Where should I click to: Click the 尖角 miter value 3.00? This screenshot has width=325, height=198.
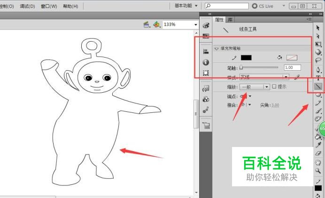pyautogui.click(x=275, y=105)
